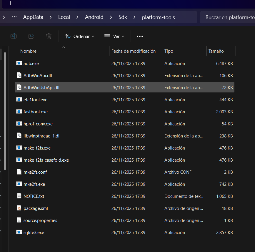Open a new tab with plus button
This screenshot has height=252, width=255.
click(11, 3)
